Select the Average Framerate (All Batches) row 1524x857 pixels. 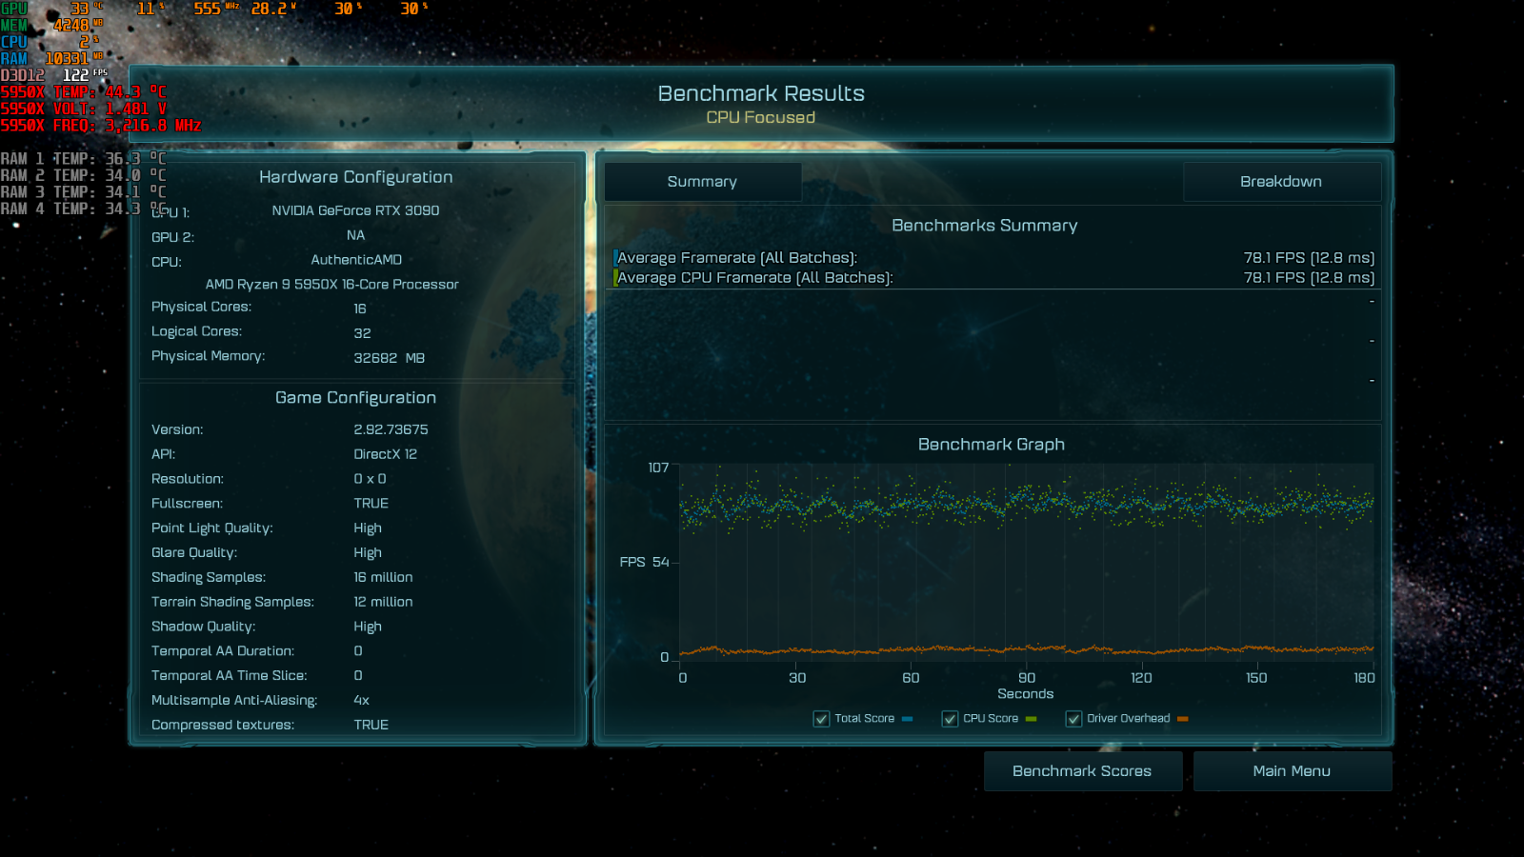click(x=994, y=258)
